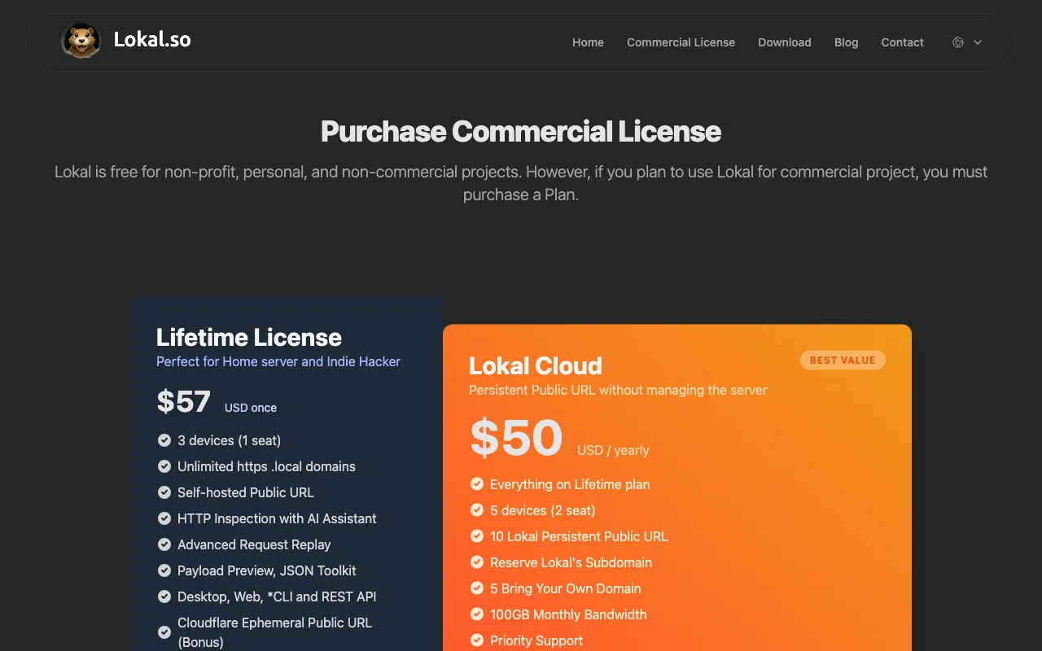Click checkmark beside 100GB Monthly Bandwidth
1042x651 pixels.
click(477, 614)
